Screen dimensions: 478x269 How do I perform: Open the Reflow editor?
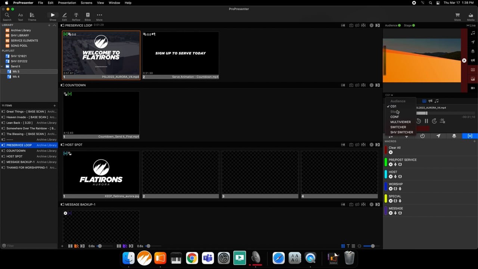coord(76,17)
